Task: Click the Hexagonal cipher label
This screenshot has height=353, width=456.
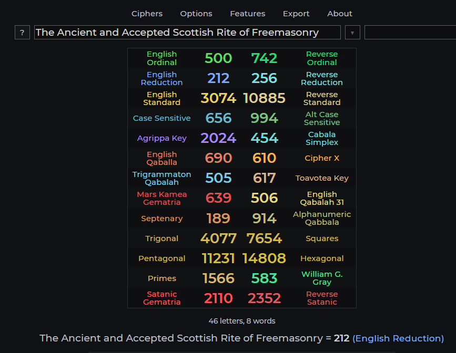Action: point(322,258)
